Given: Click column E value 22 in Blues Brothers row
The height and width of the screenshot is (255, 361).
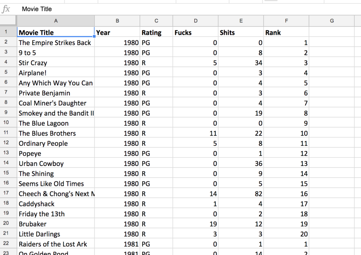Looking at the screenshot, I should (241, 133).
